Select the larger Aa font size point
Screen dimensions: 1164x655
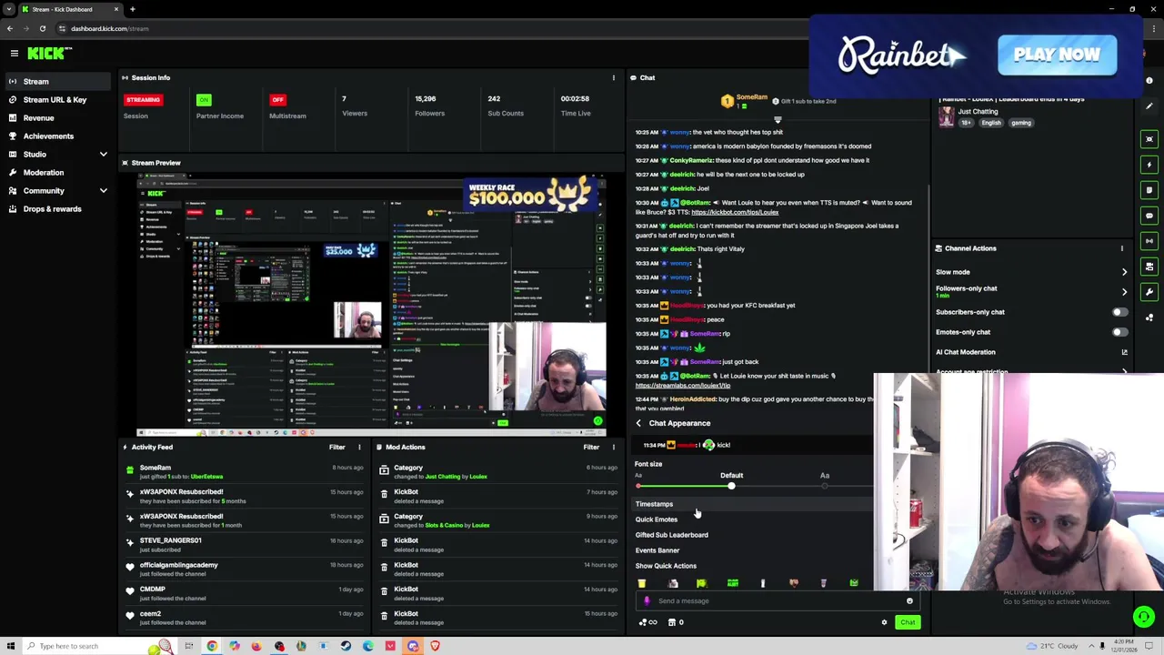point(825,486)
